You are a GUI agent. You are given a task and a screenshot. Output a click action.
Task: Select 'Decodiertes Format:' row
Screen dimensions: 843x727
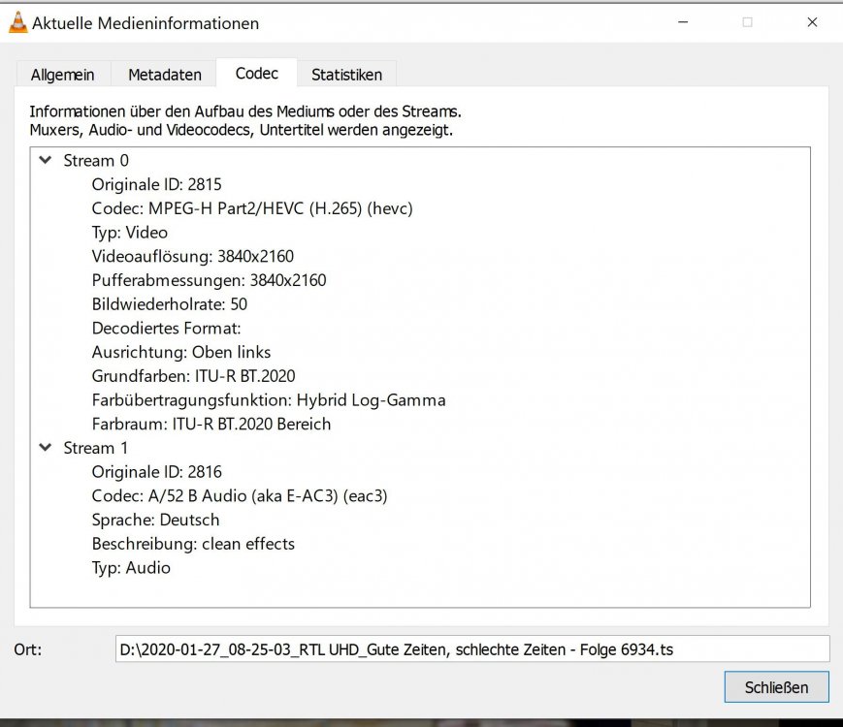coord(166,328)
